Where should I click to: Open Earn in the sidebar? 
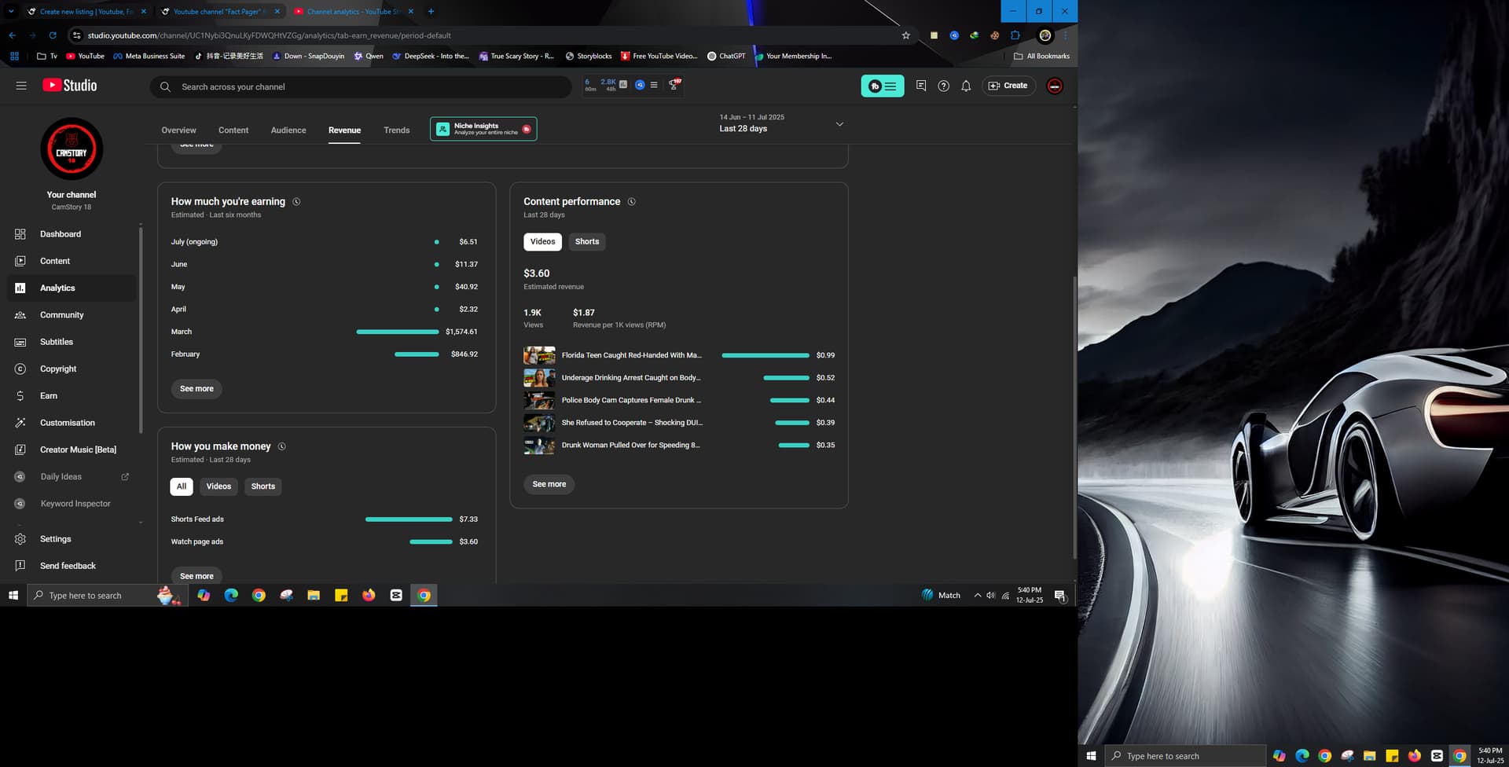(72, 396)
